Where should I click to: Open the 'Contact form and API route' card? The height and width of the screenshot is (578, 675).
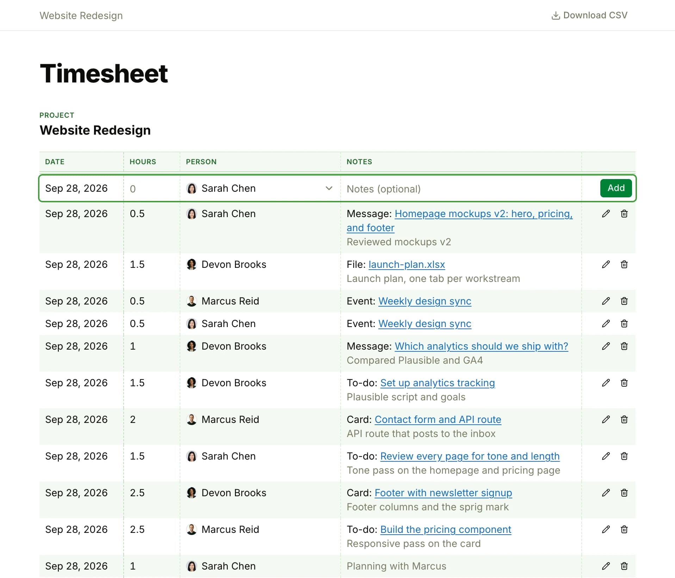[438, 419]
